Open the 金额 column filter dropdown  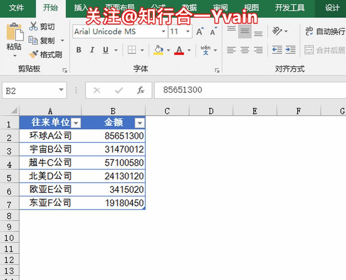tap(140, 123)
